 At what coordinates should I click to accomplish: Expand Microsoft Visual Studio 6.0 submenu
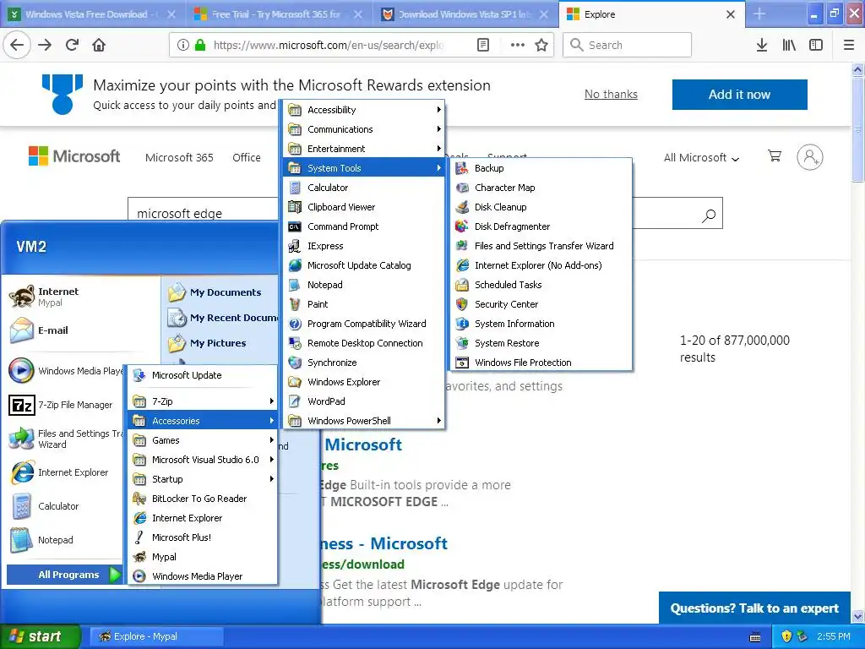(x=203, y=460)
